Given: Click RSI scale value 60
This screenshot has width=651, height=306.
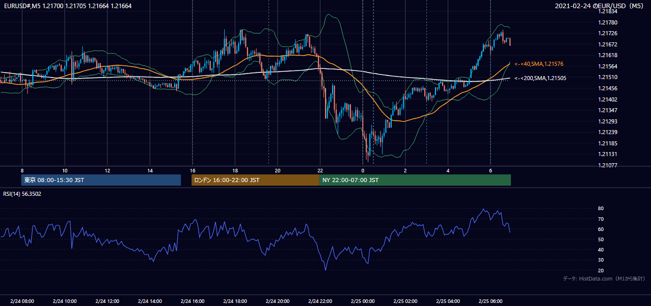Looking at the screenshot, I should coord(601,229).
